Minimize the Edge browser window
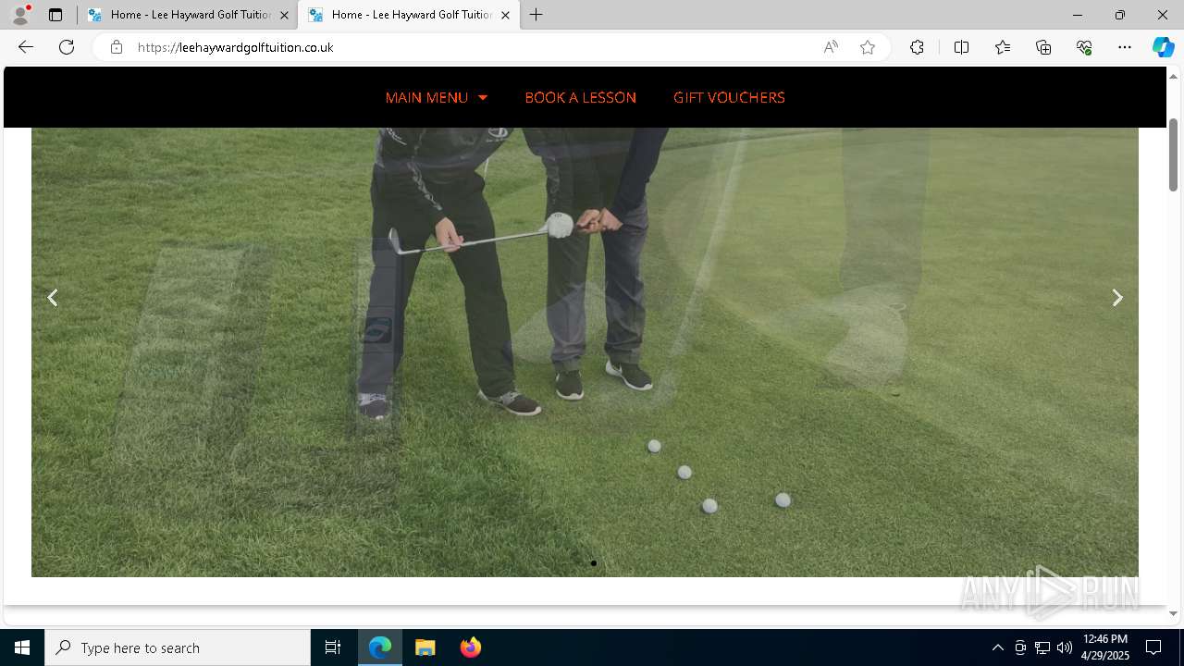Screen dimensions: 1184x666 (x=1078, y=15)
